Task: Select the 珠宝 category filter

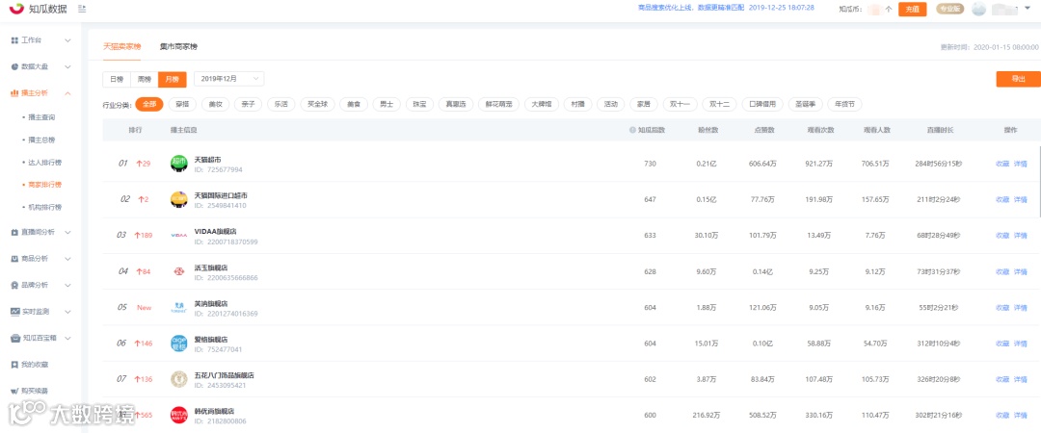Action: pos(419,104)
